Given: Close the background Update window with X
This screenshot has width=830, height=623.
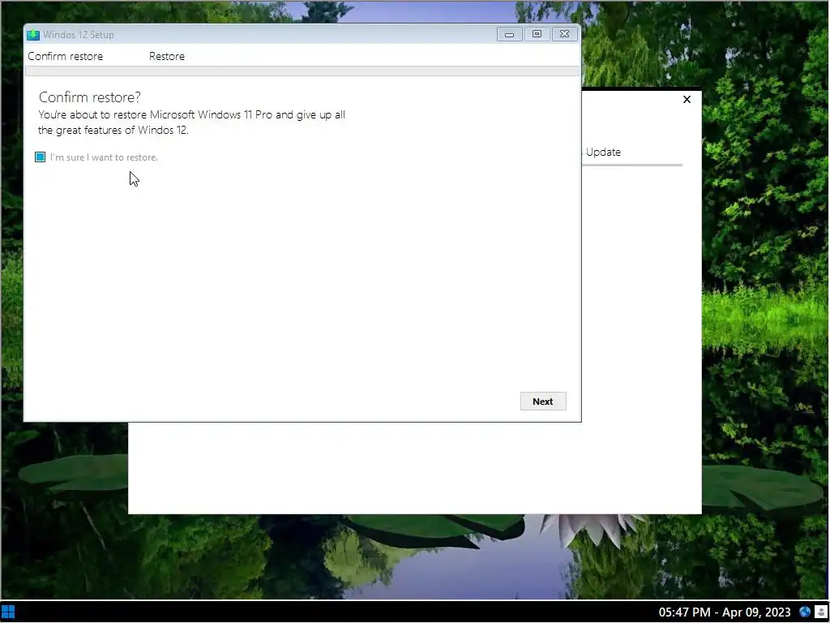Looking at the screenshot, I should (x=687, y=99).
